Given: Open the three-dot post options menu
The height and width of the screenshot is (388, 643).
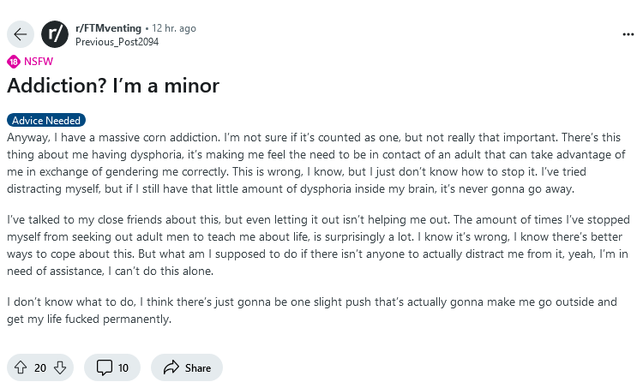Looking at the screenshot, I should [628, 34].
